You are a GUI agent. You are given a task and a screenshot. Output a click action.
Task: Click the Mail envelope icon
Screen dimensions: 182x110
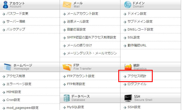coord(67,5)
